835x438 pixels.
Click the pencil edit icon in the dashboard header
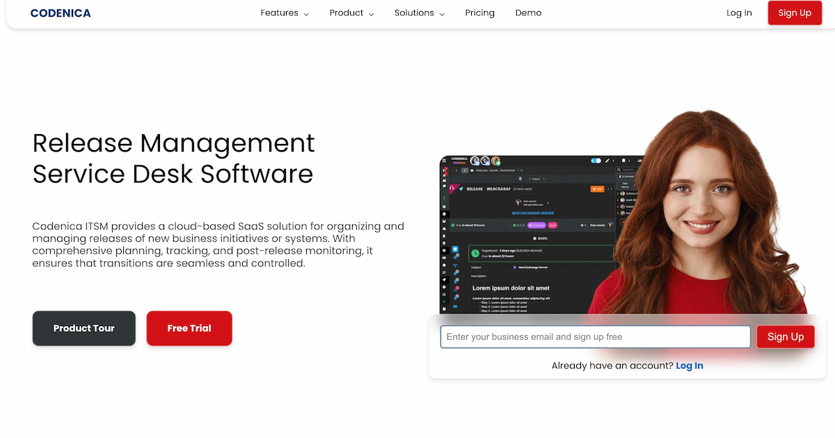point(607,161)
